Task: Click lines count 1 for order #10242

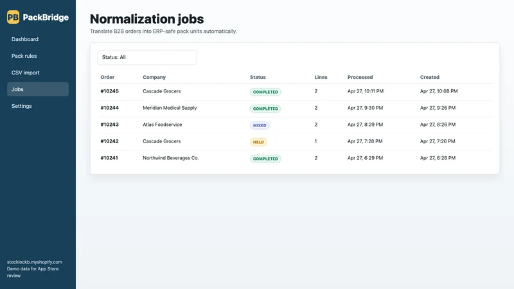Action: click(x=315, y=141)
